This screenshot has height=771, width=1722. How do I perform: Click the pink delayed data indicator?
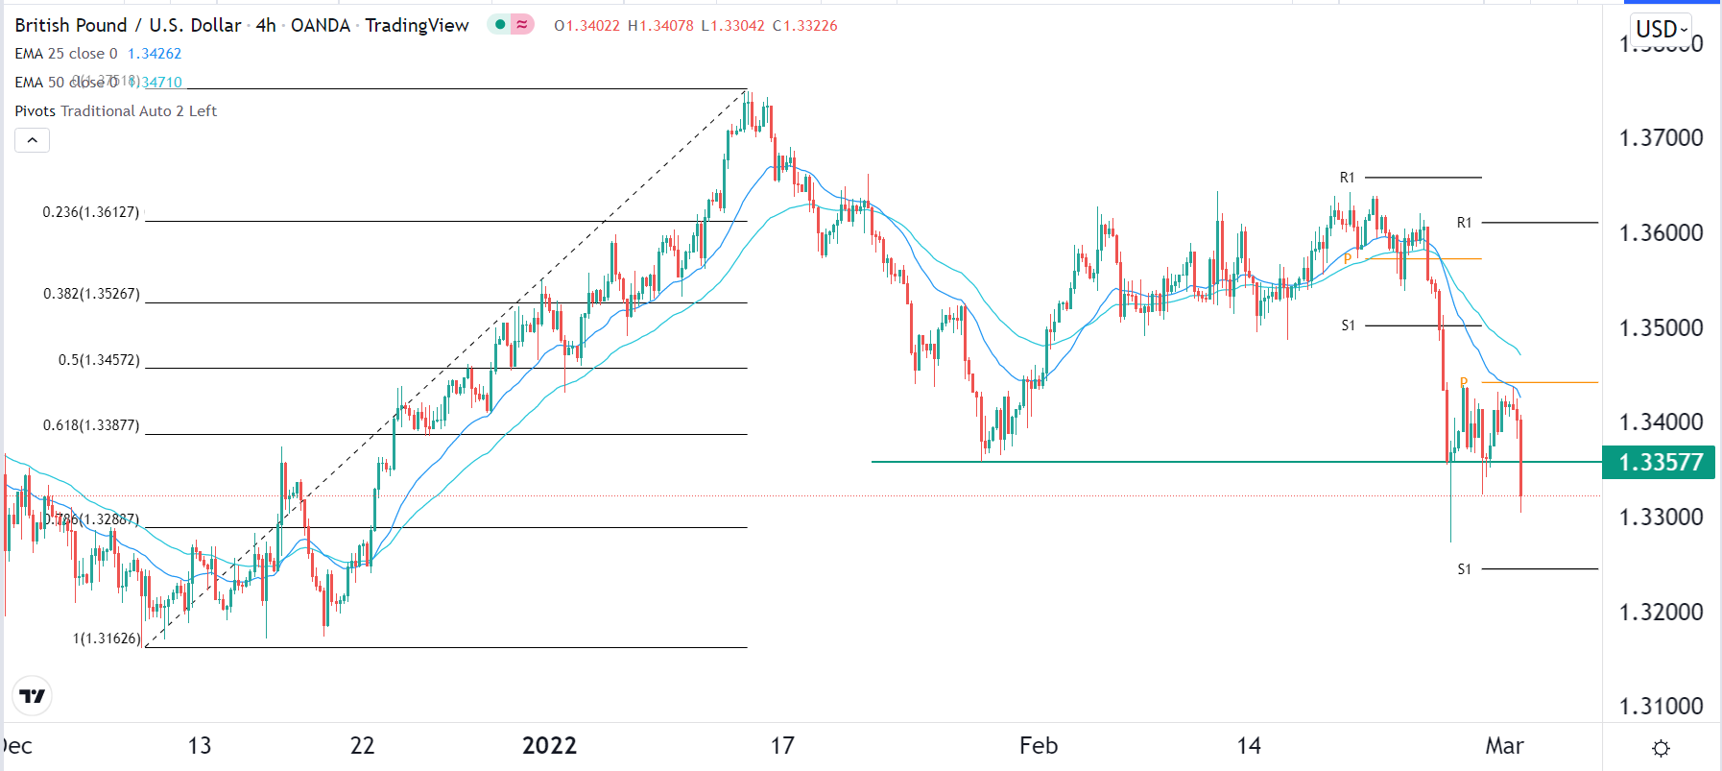tap(522, 25)
